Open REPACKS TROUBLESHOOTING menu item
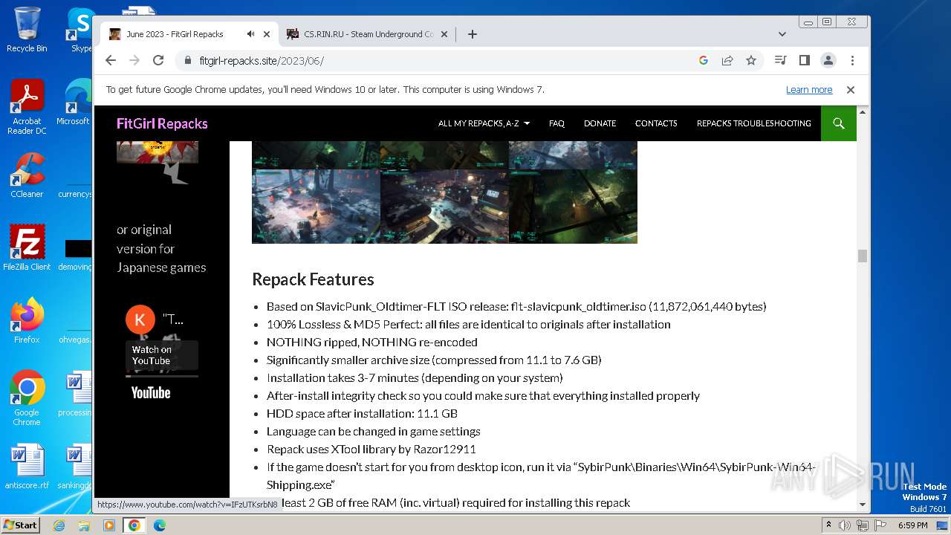The width and height of the screenshot is (951, 535). (x=753, y=123)
